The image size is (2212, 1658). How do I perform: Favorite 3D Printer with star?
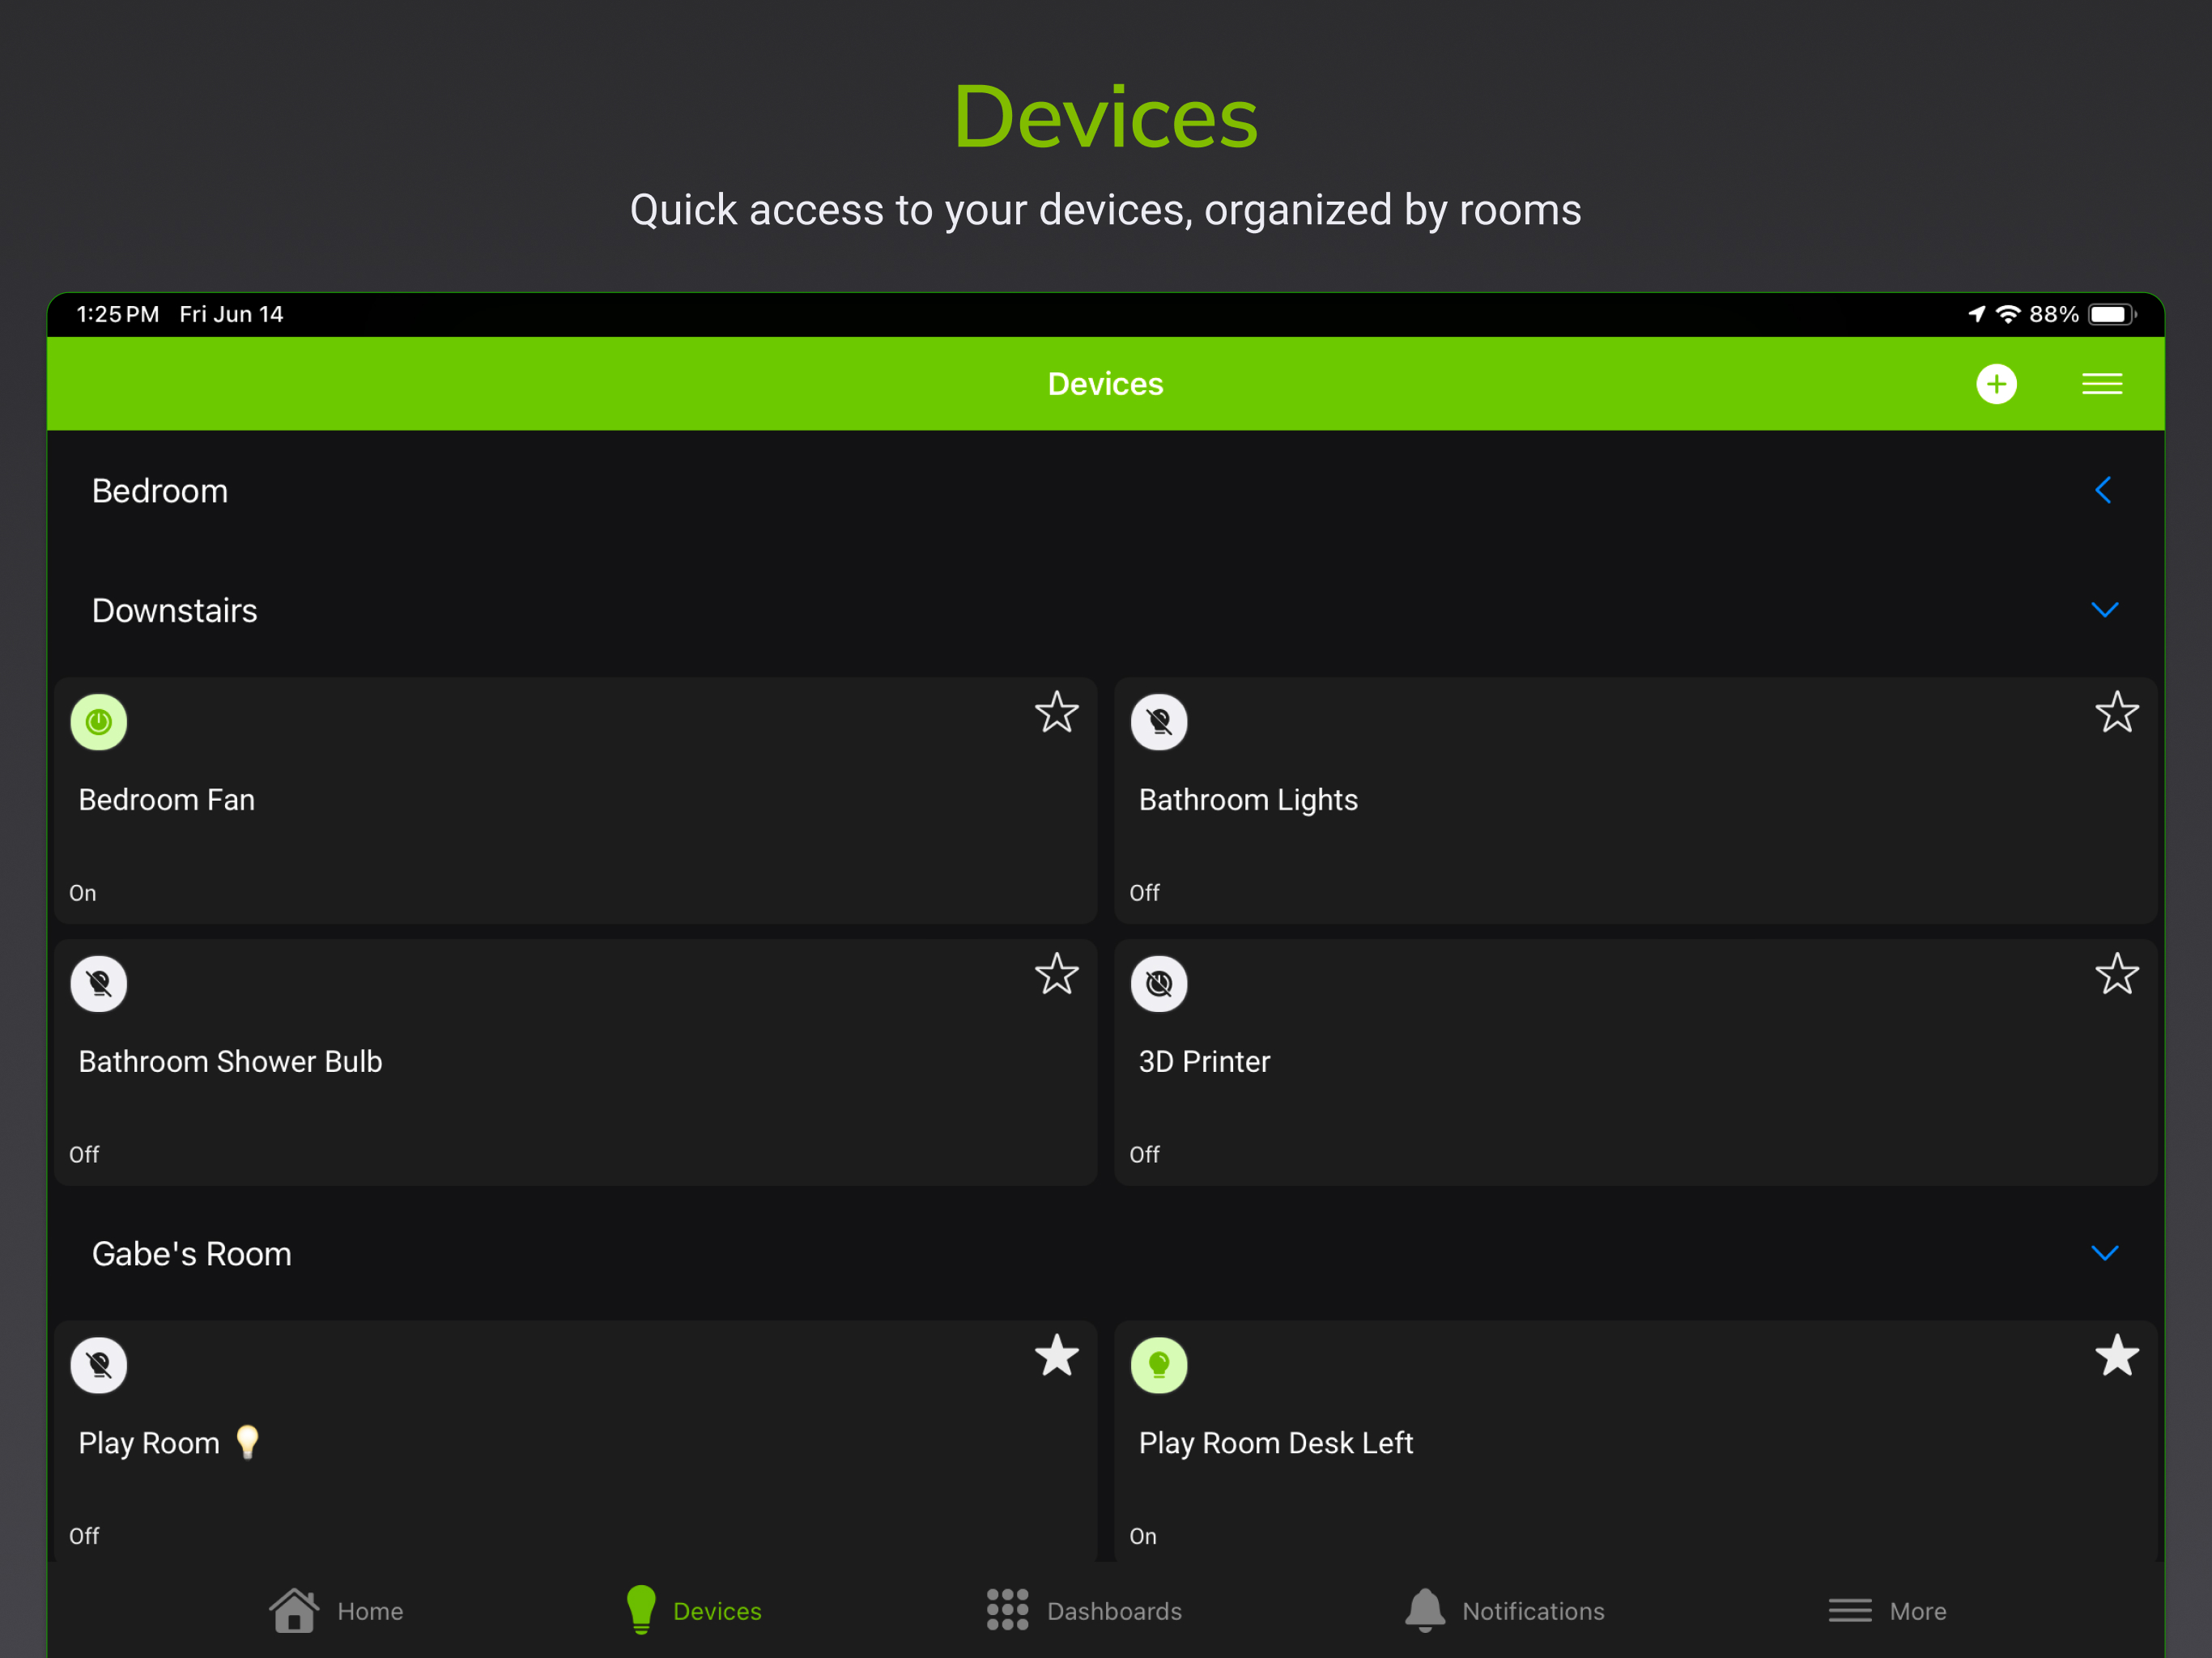(x=2117, y=974)
